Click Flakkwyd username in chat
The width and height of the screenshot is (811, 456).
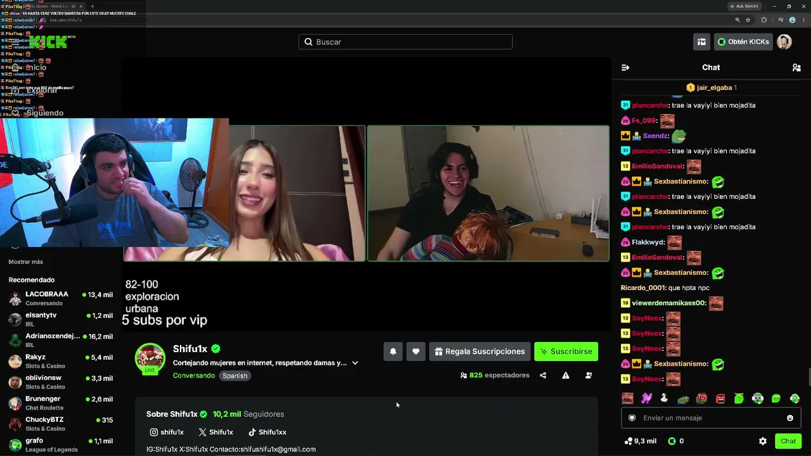[x=648, y=242]
